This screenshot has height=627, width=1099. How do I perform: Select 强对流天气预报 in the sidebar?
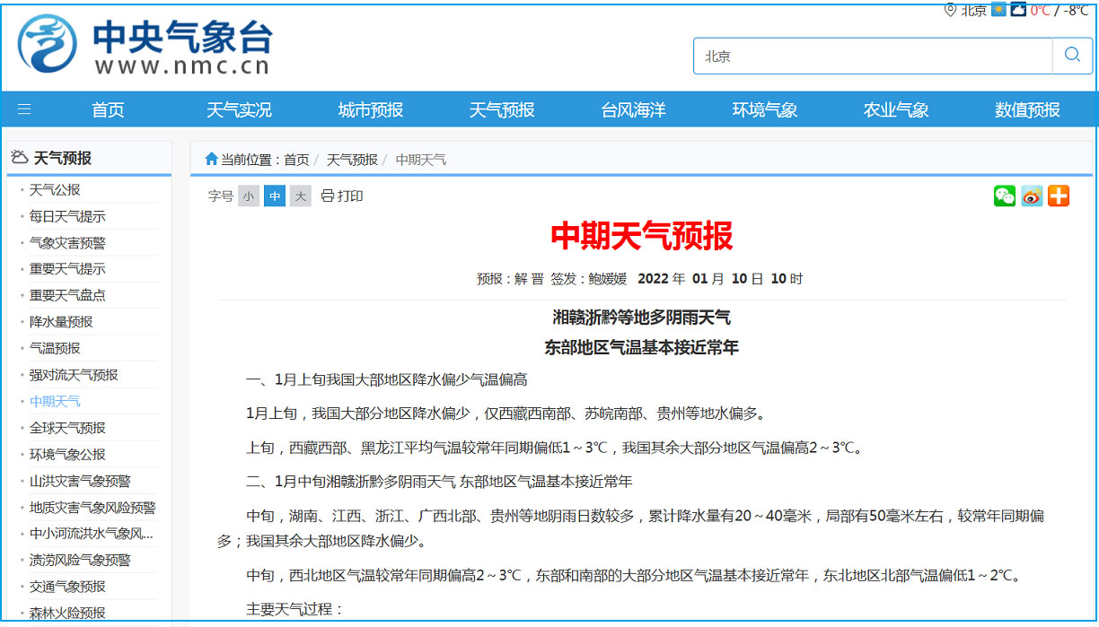point(74,374)
